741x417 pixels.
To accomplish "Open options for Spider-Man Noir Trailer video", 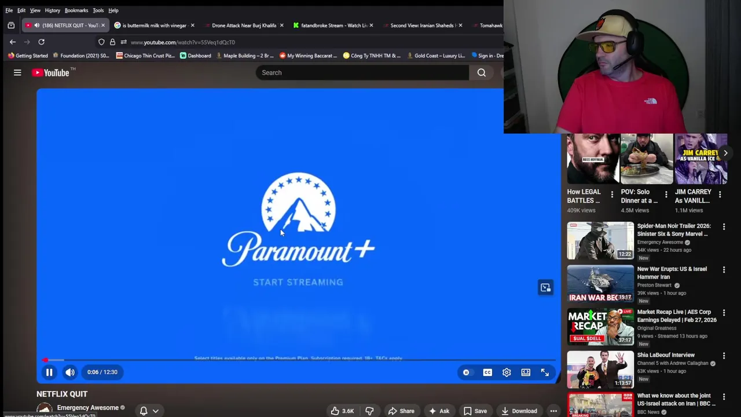I will click(724, 226).
